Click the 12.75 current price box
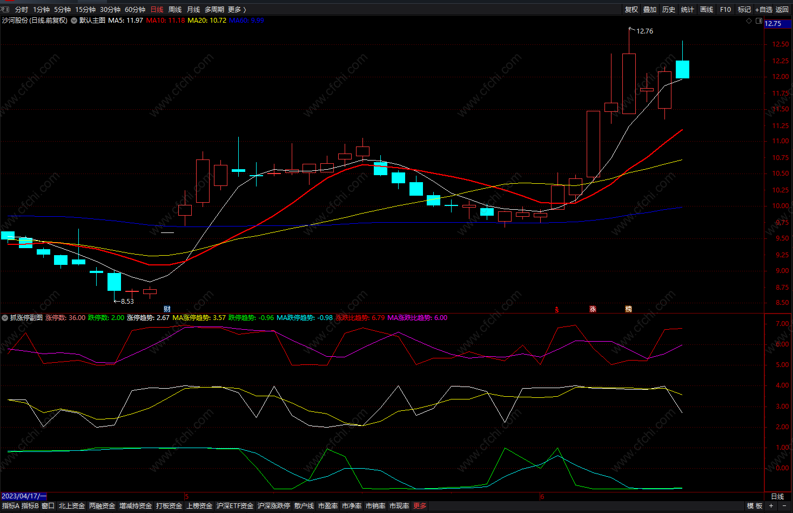Viewport: 793px width, 513px height. 778,23
